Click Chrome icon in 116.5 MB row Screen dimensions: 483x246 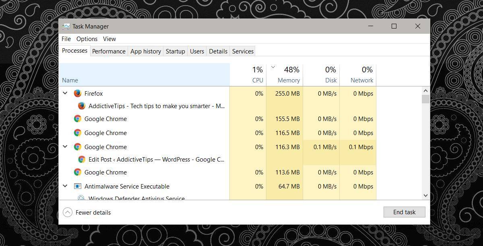coord(78,133)
